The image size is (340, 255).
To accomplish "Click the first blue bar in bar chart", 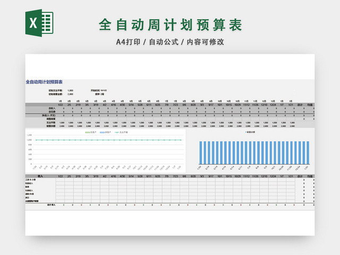I will tap(201, 152).
